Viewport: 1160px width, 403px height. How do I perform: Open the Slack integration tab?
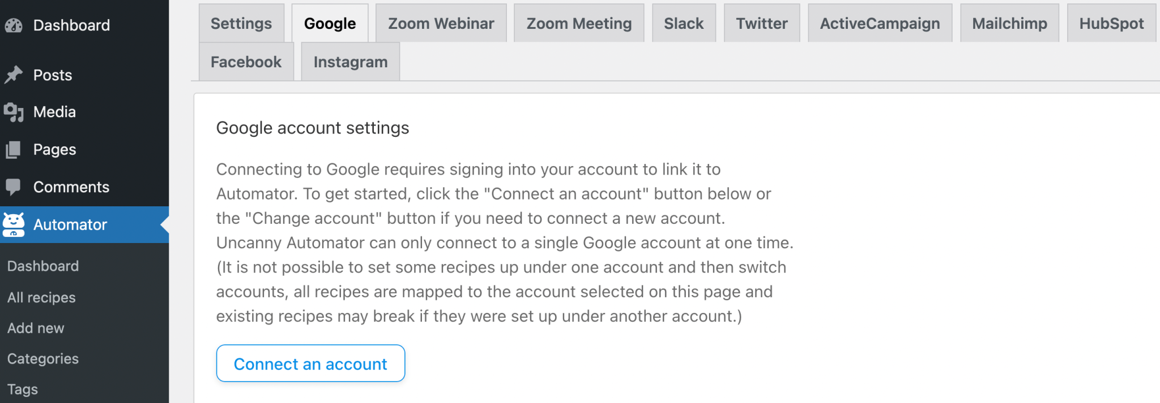coord(684,24)
